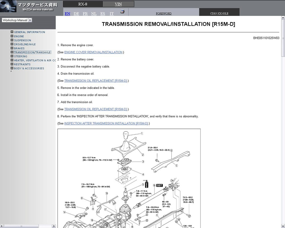Screen dimensions: 285x228
Task: Click the sidebar horizontal scrollbar thumb
Action: (21, 226)
